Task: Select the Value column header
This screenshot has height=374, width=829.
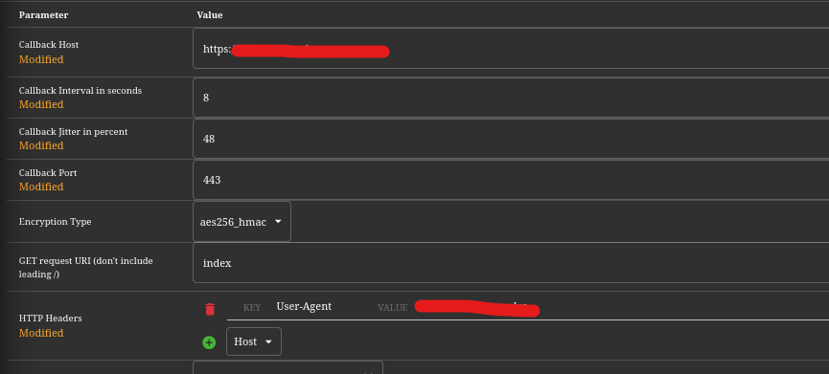Action: (209, 14)
